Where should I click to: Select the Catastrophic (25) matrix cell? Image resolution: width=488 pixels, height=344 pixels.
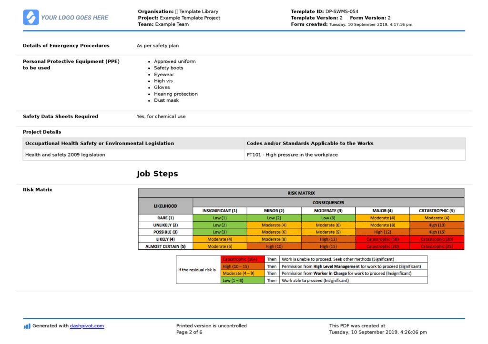pos(437,246)
